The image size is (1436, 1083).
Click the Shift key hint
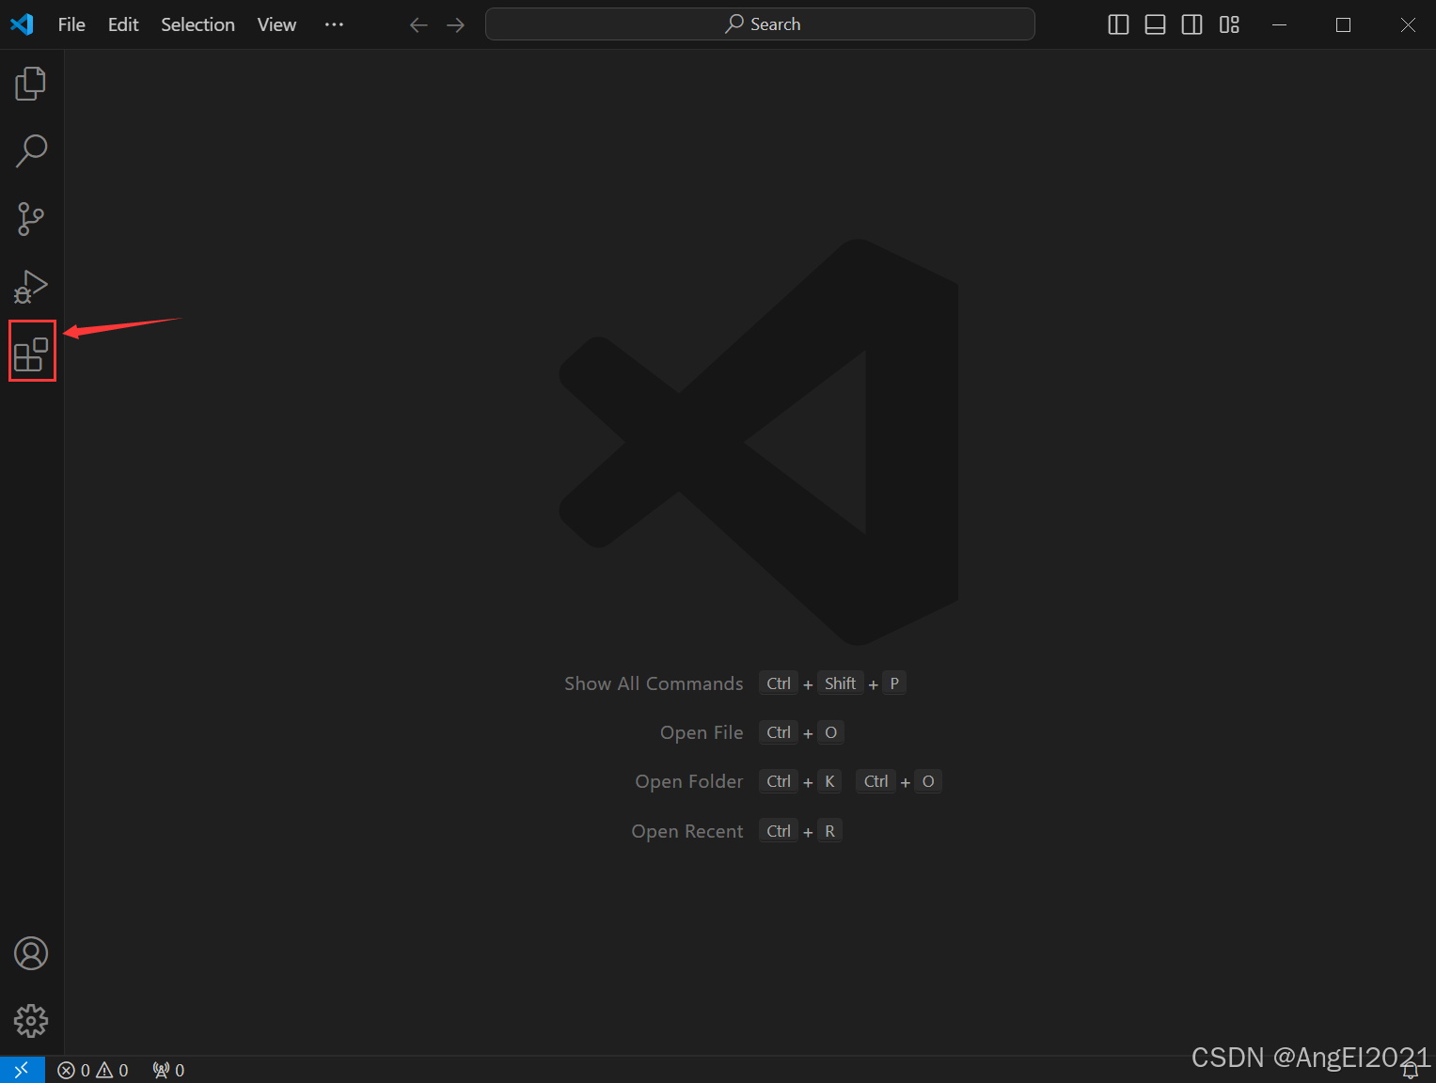[x=840, y=683]
